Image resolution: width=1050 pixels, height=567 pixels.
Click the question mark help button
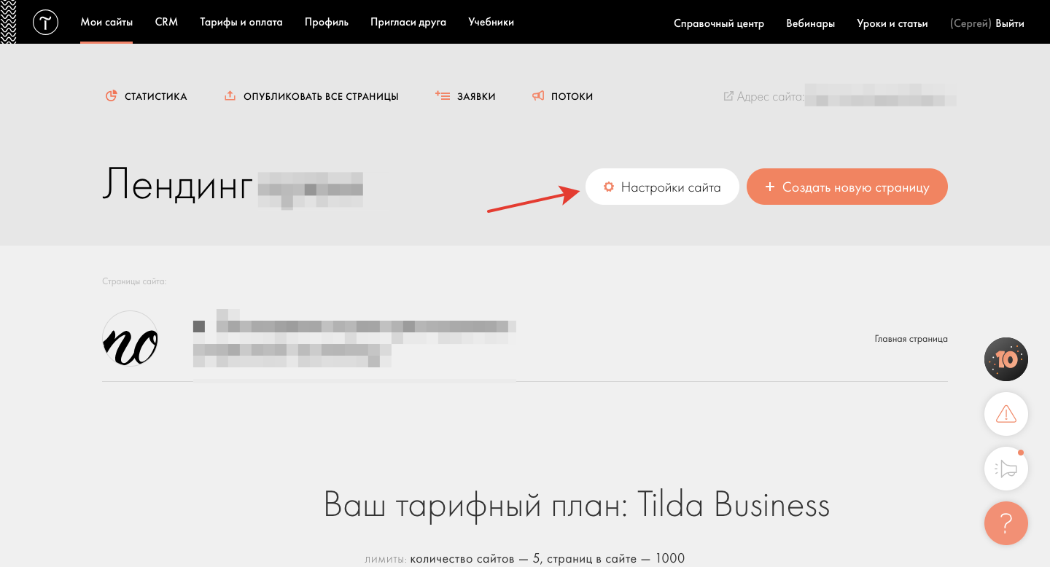pos(1006,523)
